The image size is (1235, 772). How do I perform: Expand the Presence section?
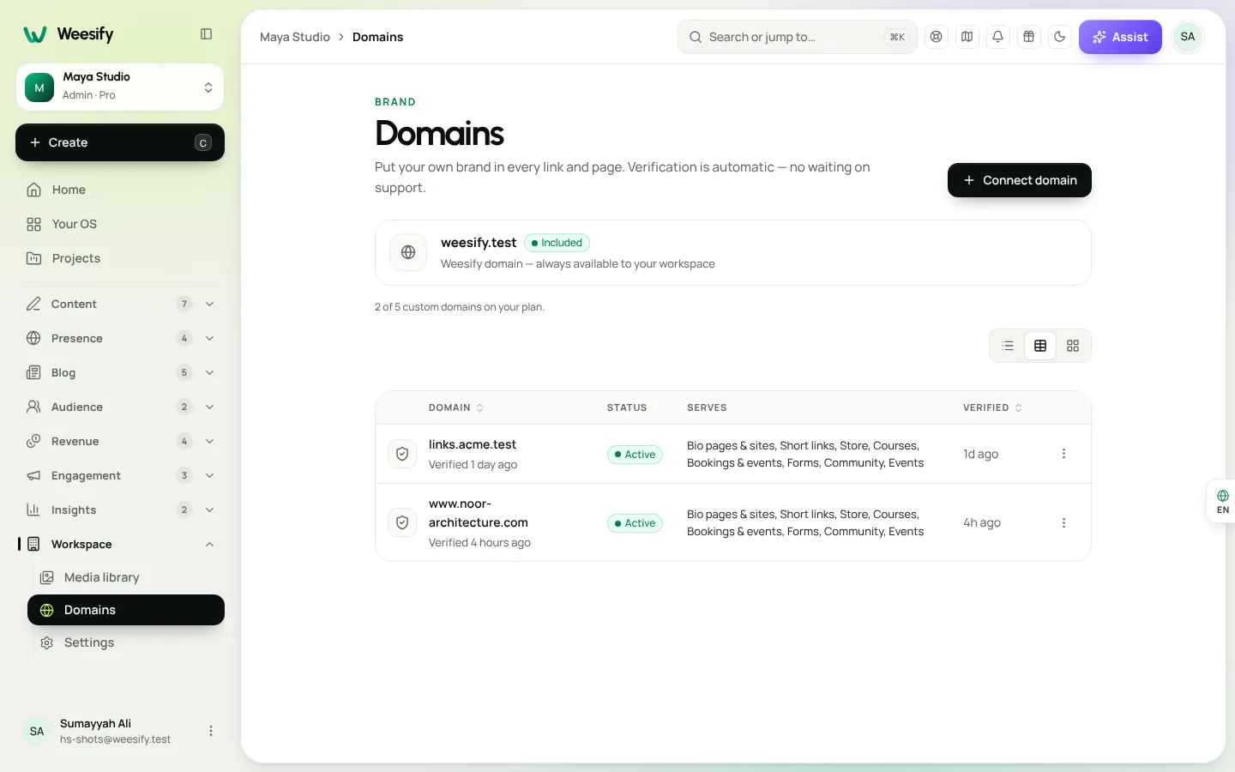tap(120, 338)
